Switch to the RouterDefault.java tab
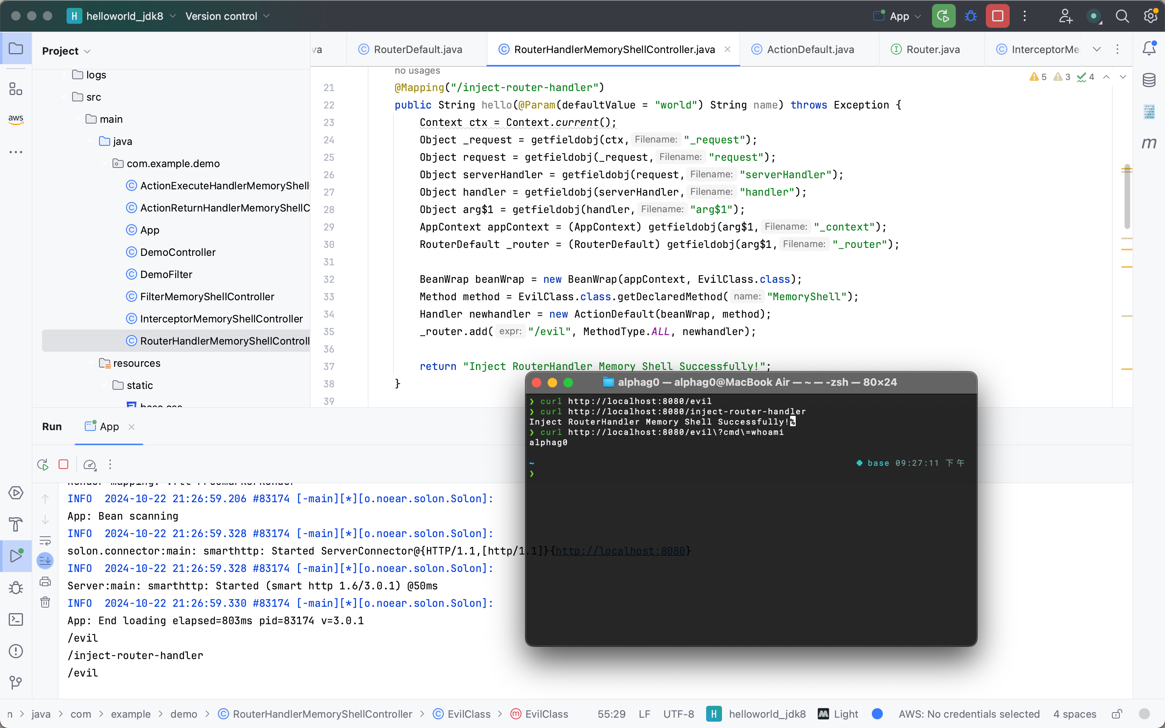Image resolution: width=1165 pixels, height=728 pixels. [x=418, y=49]
